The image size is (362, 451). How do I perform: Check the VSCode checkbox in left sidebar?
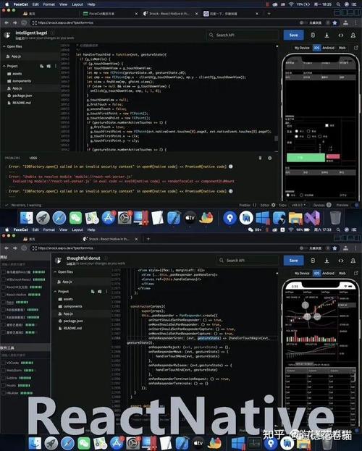pyautogui.click(x=4, y=363)
